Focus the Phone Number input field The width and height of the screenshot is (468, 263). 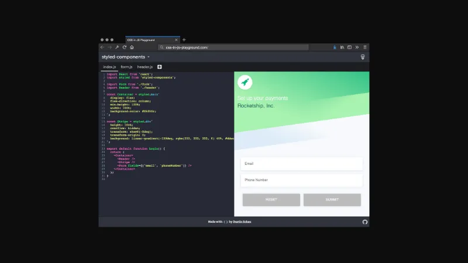point(301,180)
